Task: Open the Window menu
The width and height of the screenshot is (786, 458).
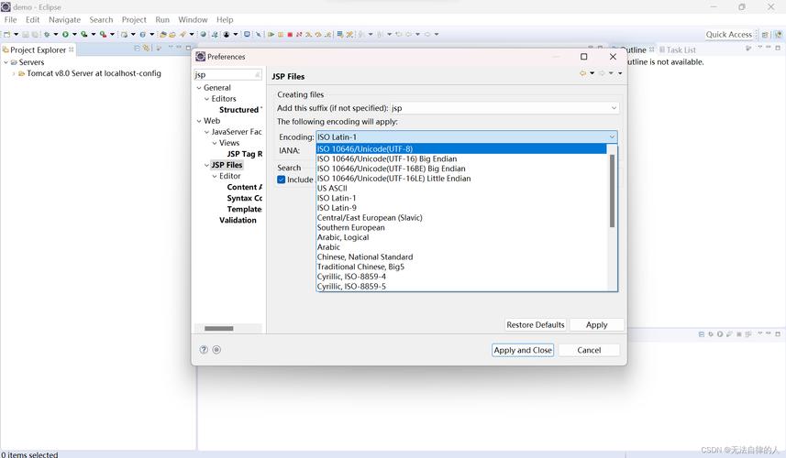Action: (193, 19)
